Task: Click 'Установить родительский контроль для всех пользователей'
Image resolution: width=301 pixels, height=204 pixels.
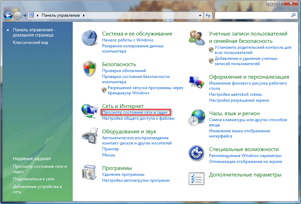Action: pos(253,50)
